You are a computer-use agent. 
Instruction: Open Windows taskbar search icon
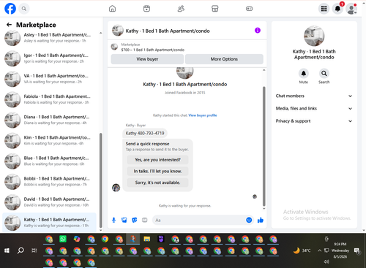click(20, 250)
